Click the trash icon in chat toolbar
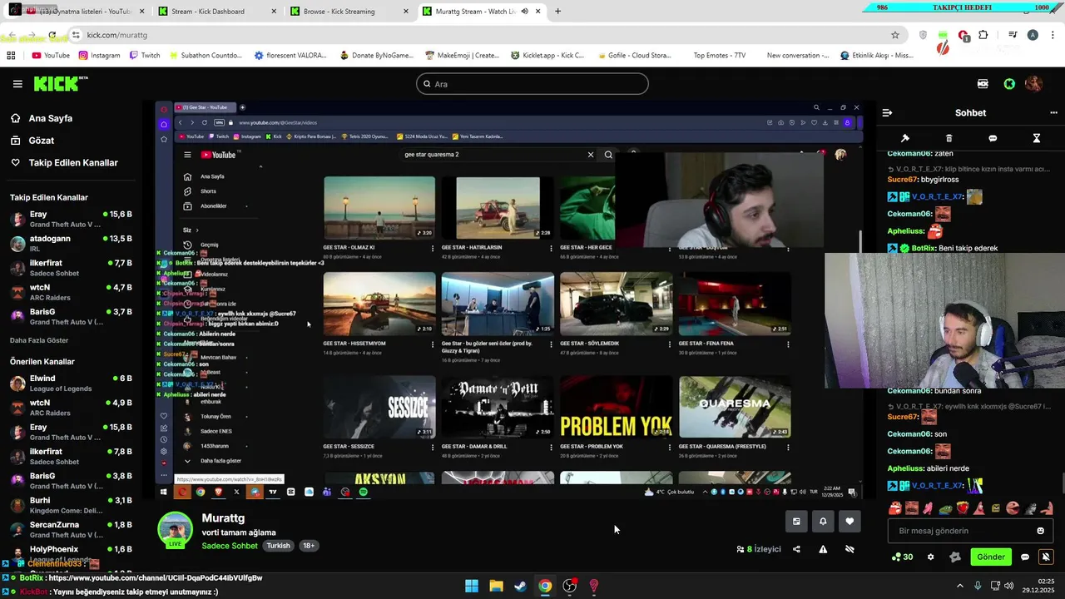The width and height of the screenshot is (1065, 599). point(949,138)
